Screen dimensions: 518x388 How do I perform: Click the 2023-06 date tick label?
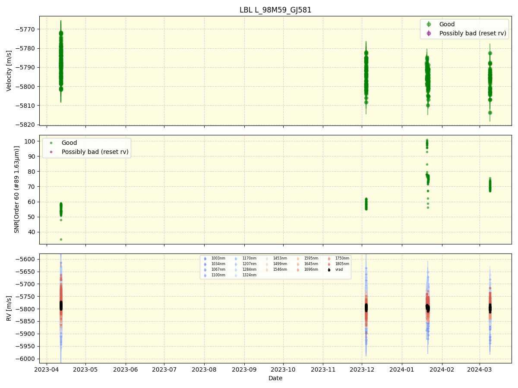126,369
